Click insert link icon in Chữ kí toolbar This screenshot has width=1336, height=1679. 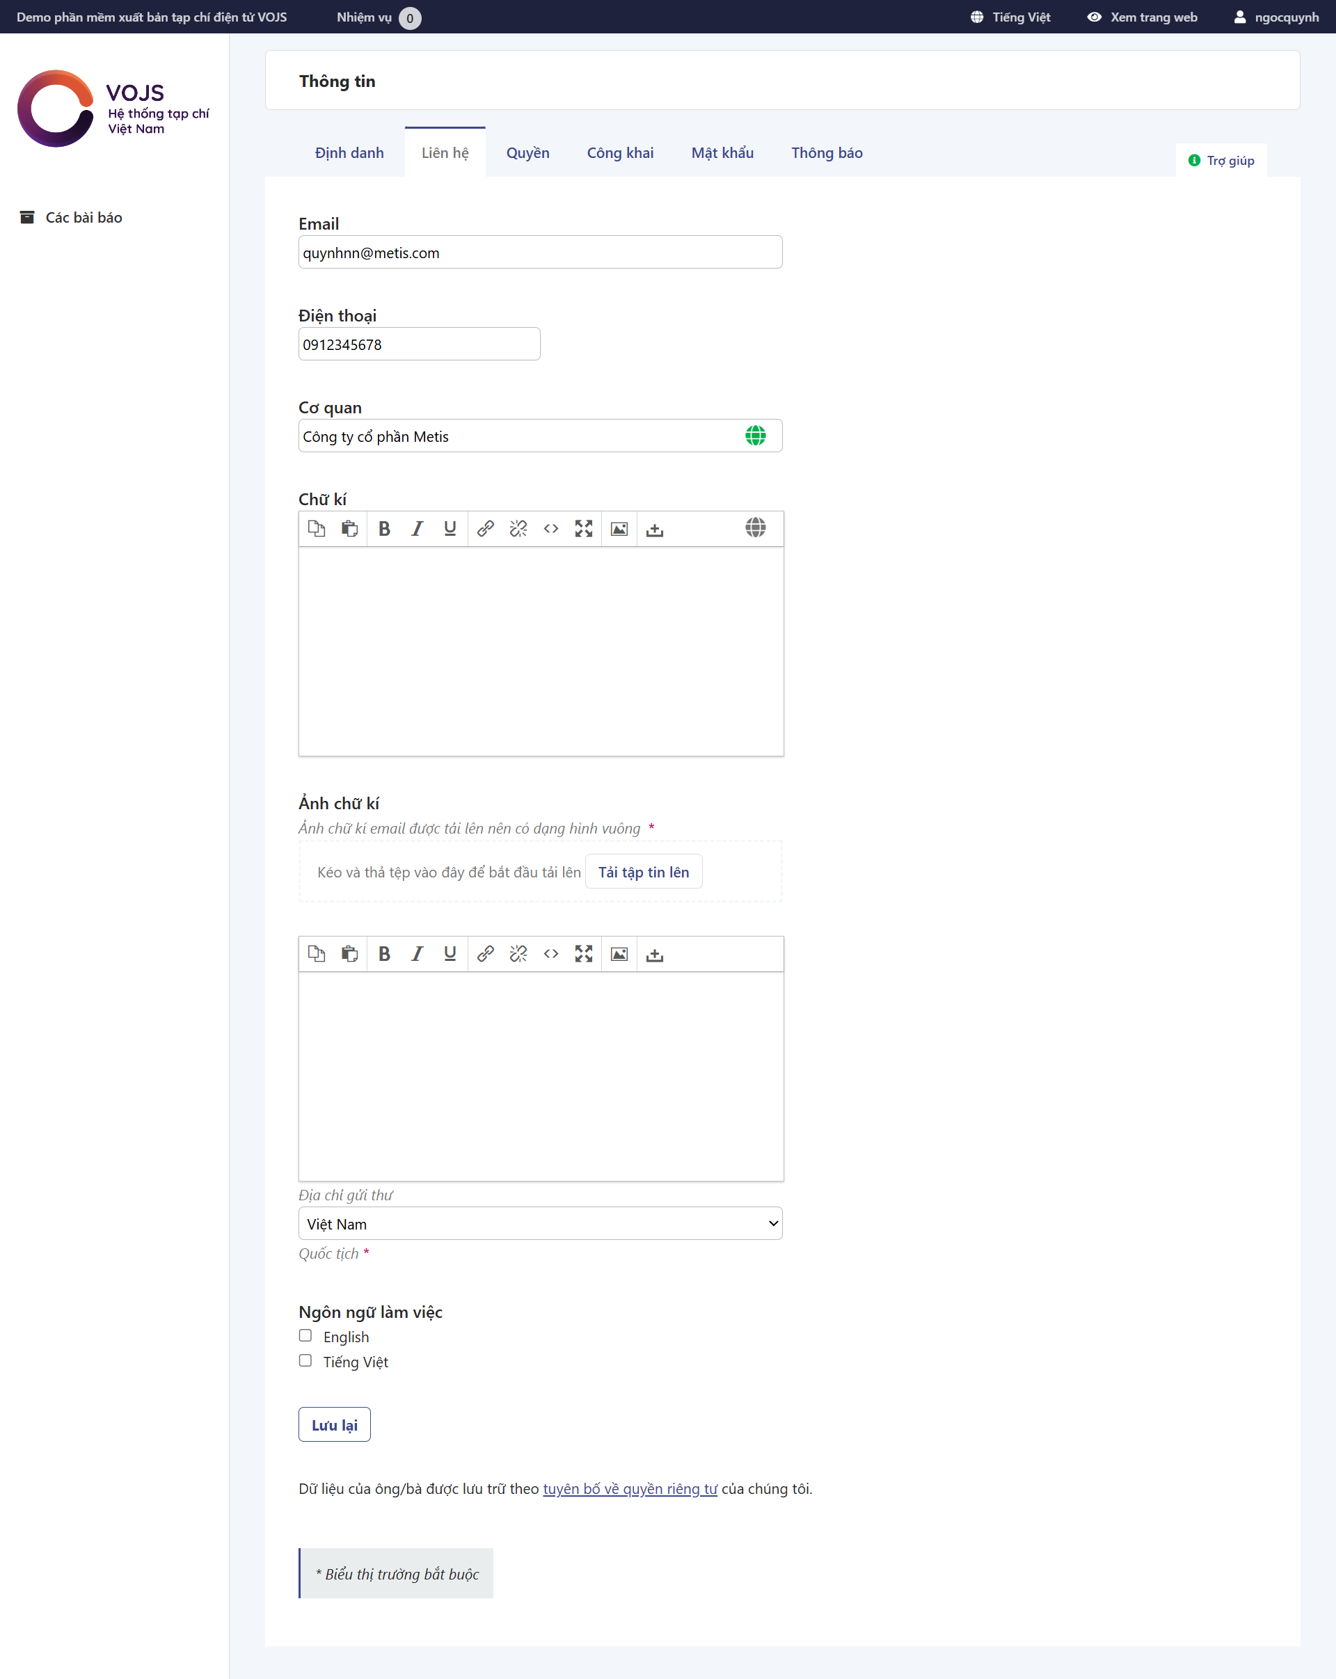pyautogui.click(x=485, y=529)
